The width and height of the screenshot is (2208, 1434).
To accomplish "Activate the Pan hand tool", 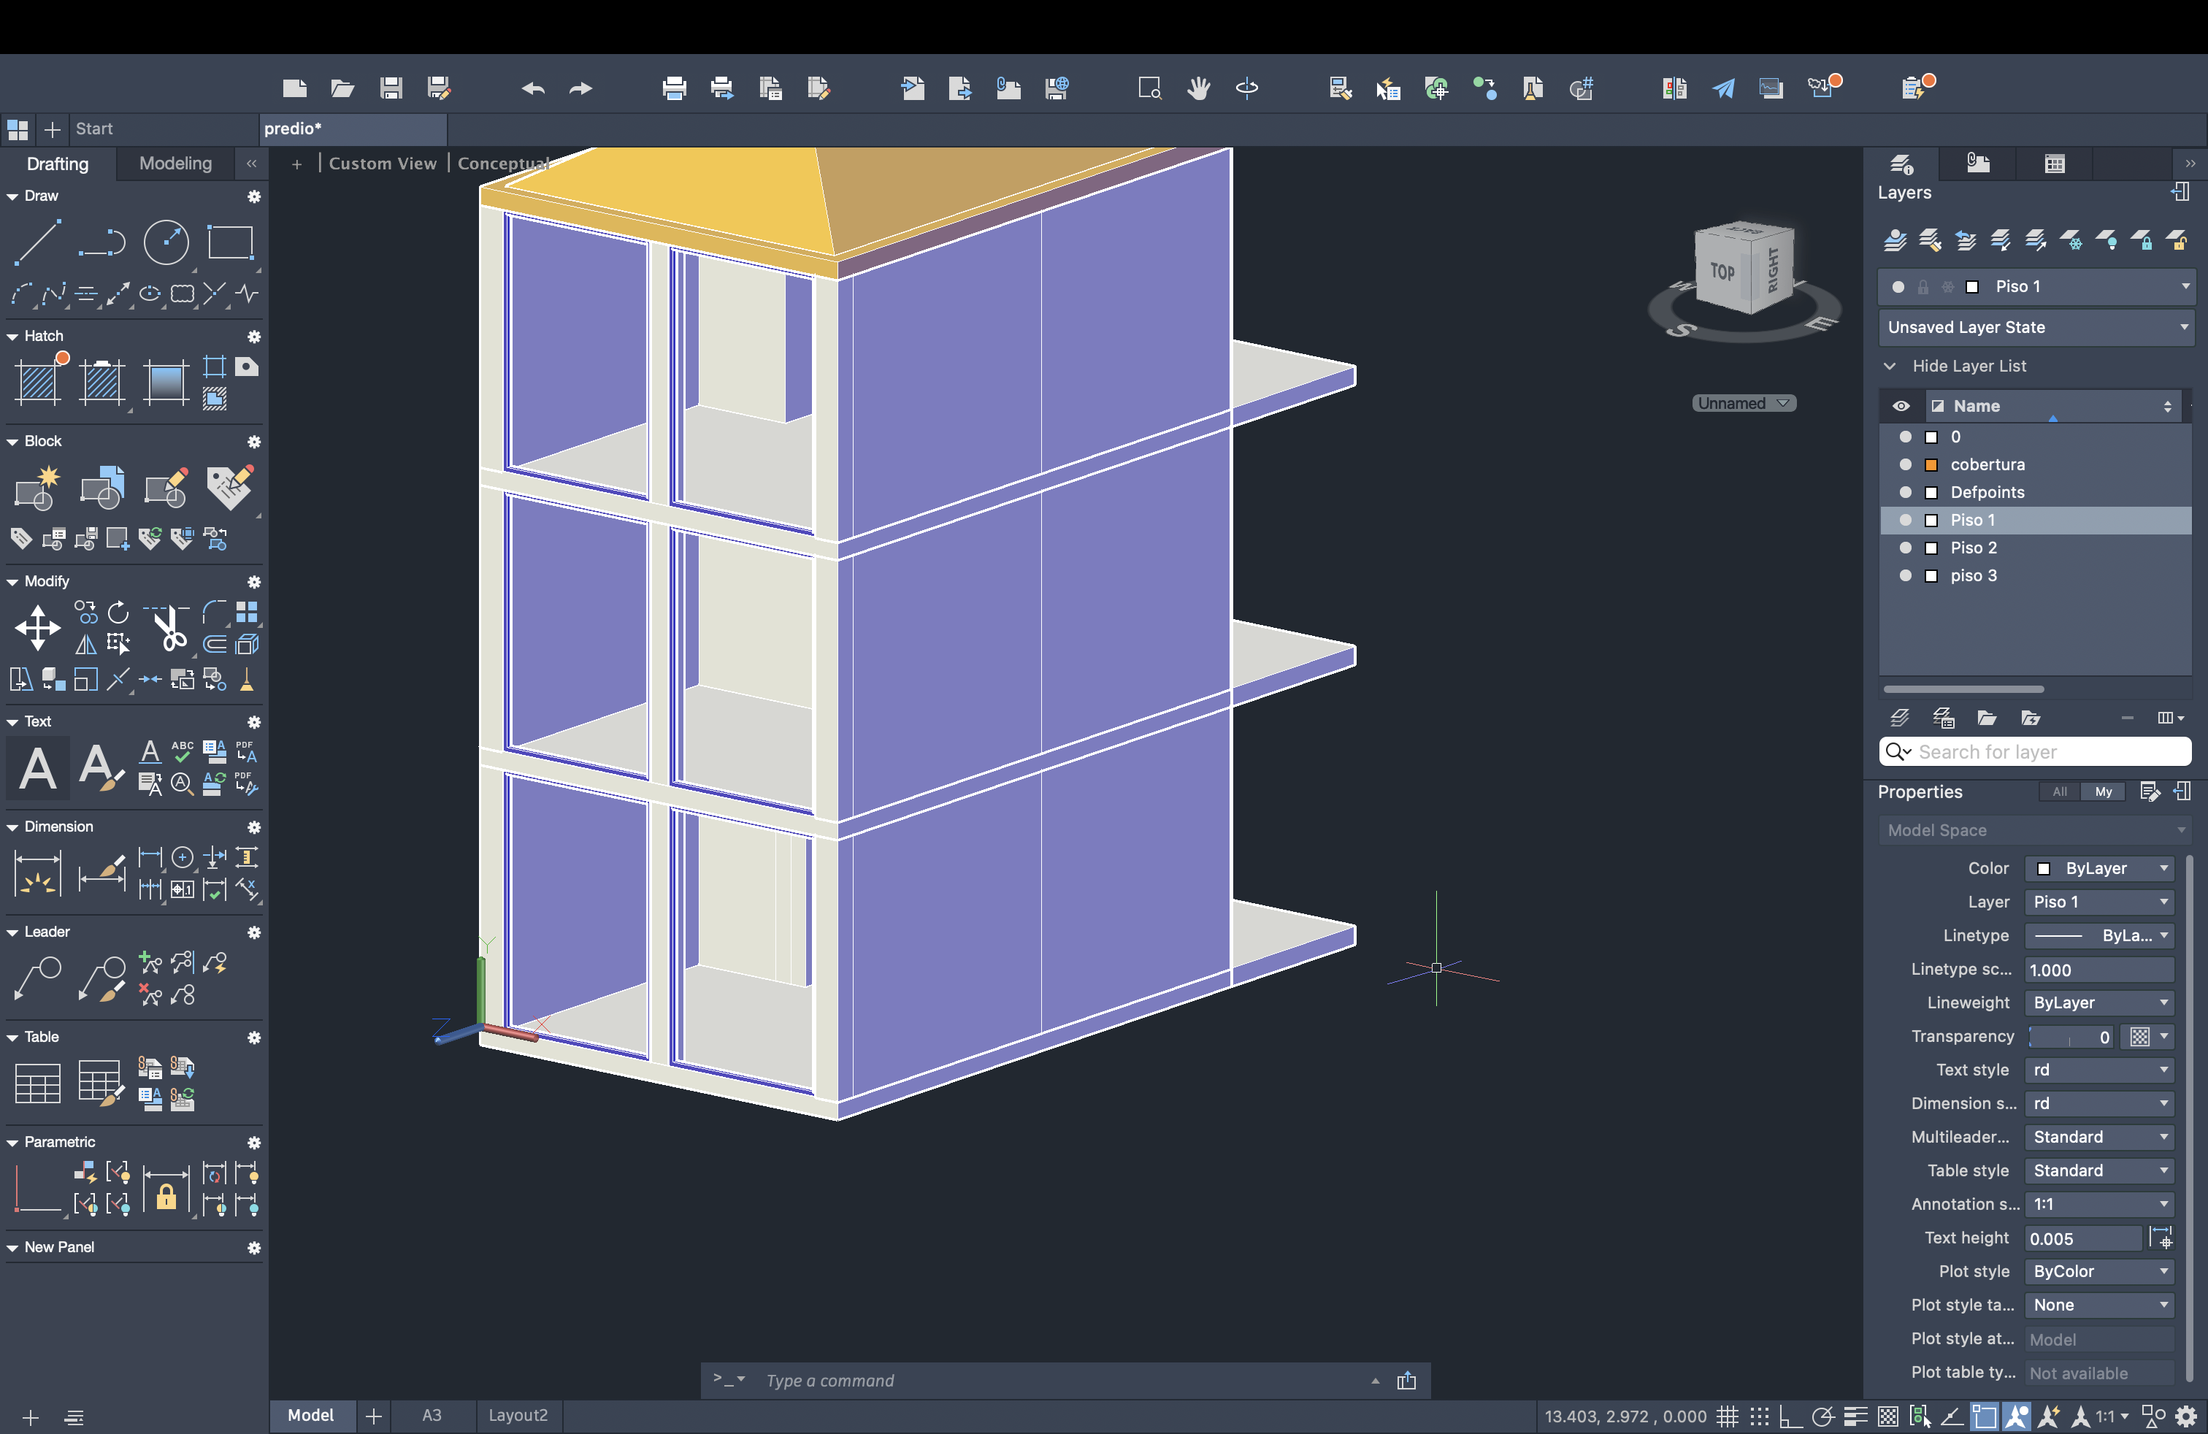I will (x=1197, y=88).
